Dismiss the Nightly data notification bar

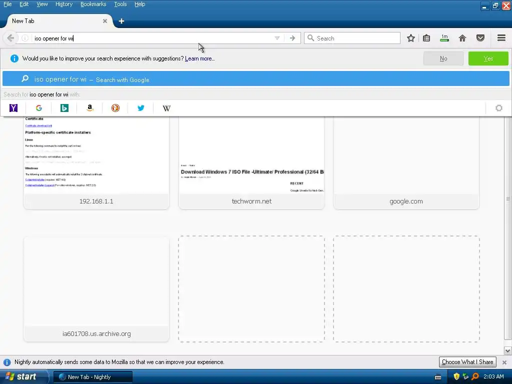coord(504,362)
